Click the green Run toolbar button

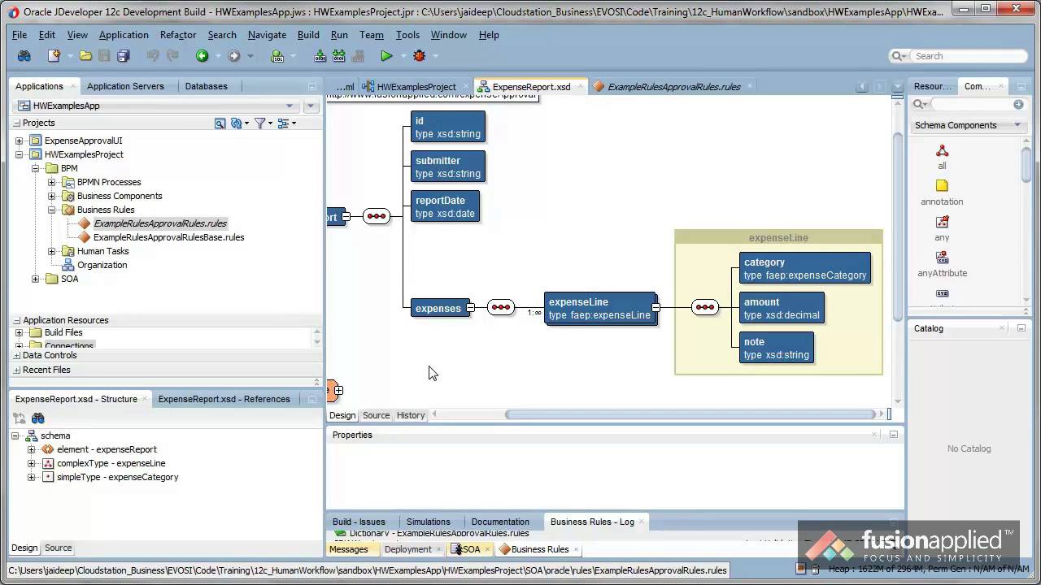pos(386,56)
